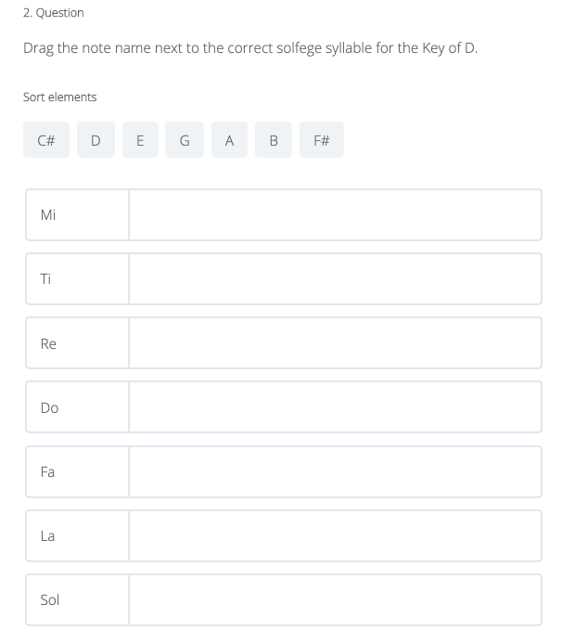Click the F# note chip
562x643 pixels.
[322, 141]
